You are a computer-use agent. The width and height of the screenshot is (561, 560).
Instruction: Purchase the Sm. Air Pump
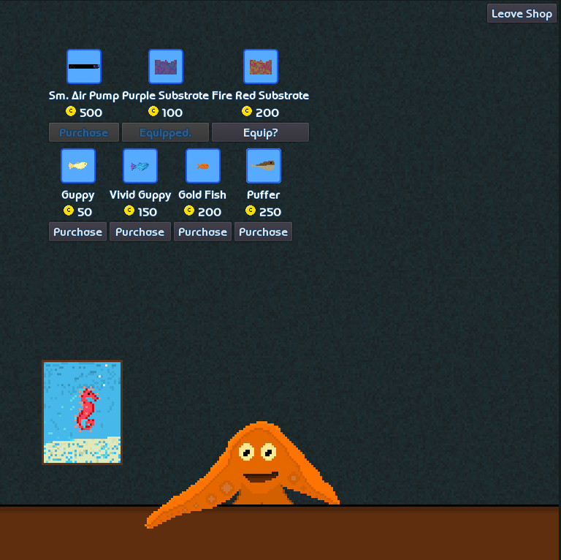84,132
